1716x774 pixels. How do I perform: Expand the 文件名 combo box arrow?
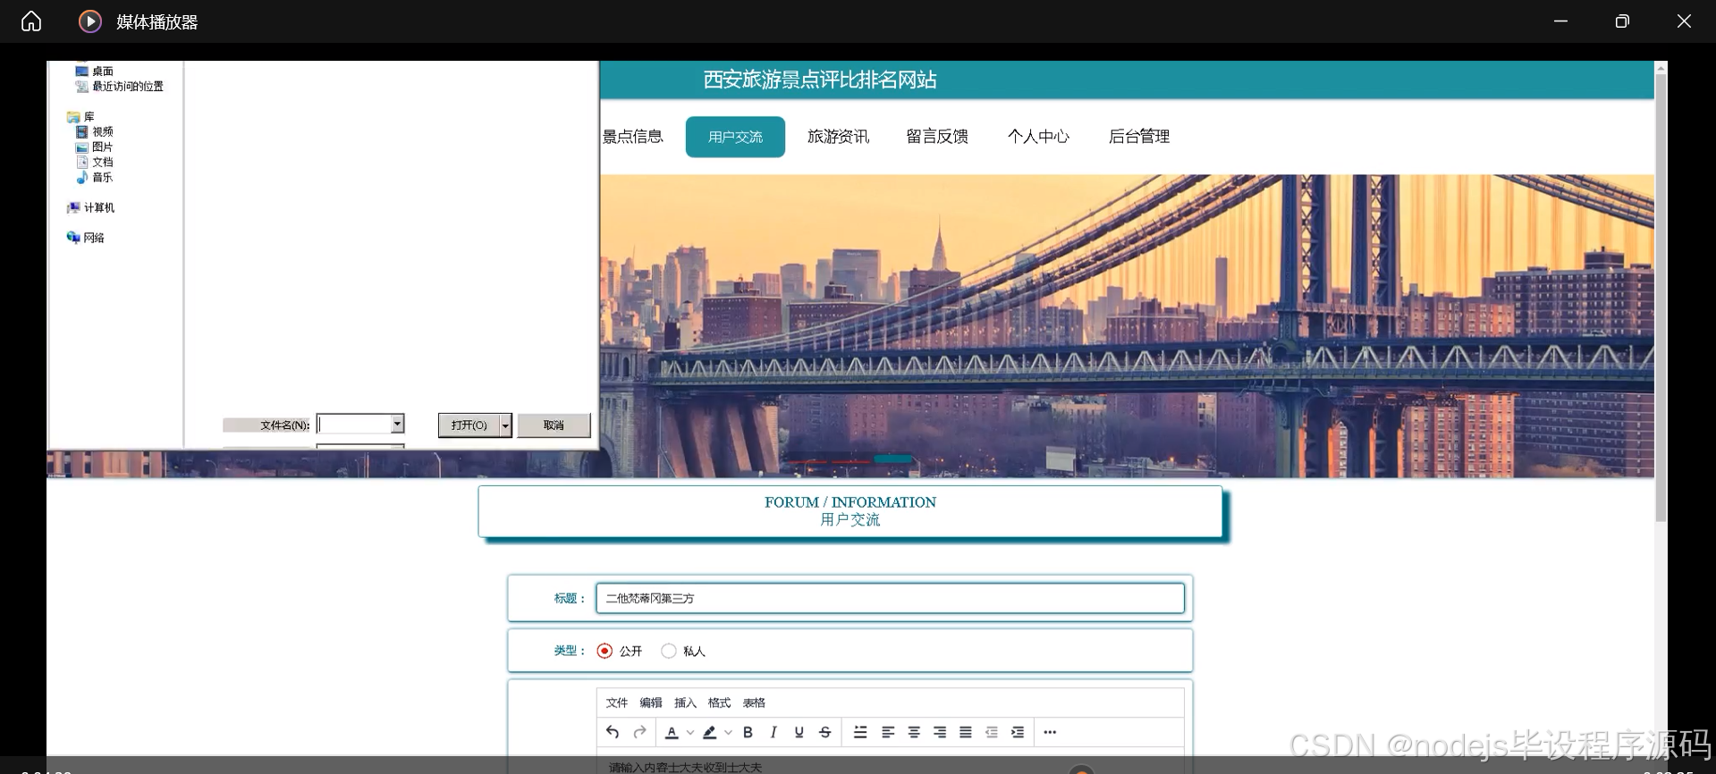[397, 424]
